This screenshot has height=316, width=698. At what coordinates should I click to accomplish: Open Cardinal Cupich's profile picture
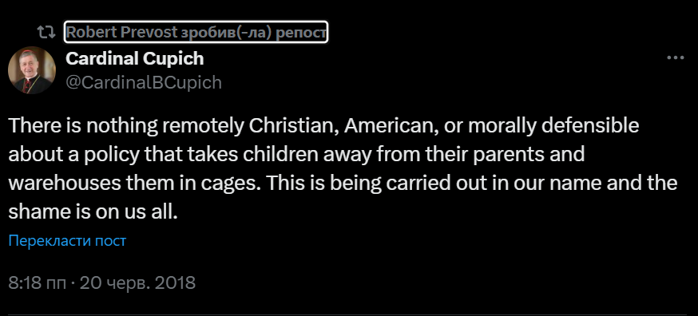click(32, 70)
